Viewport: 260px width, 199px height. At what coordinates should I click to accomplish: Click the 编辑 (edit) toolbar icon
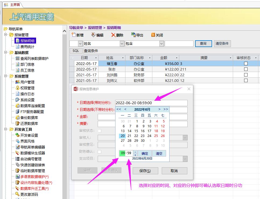coord(93,35)
